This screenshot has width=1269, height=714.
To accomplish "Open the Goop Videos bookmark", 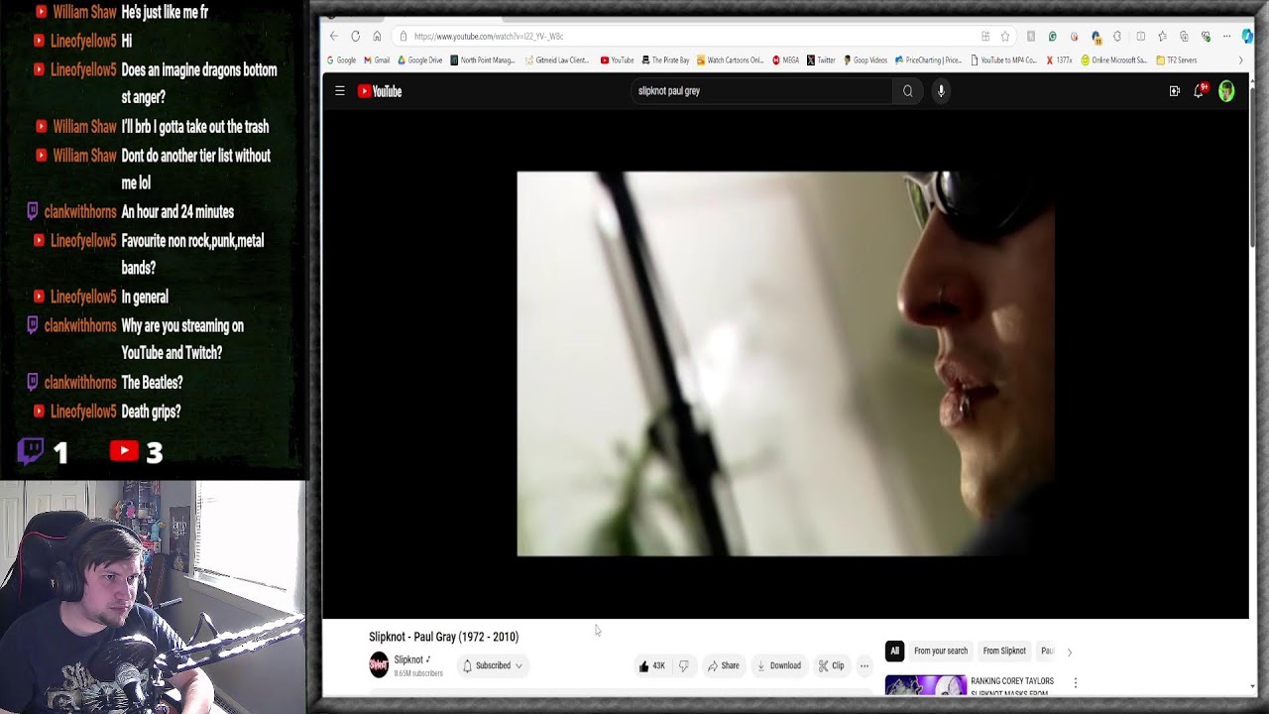I will coord(865,59).
